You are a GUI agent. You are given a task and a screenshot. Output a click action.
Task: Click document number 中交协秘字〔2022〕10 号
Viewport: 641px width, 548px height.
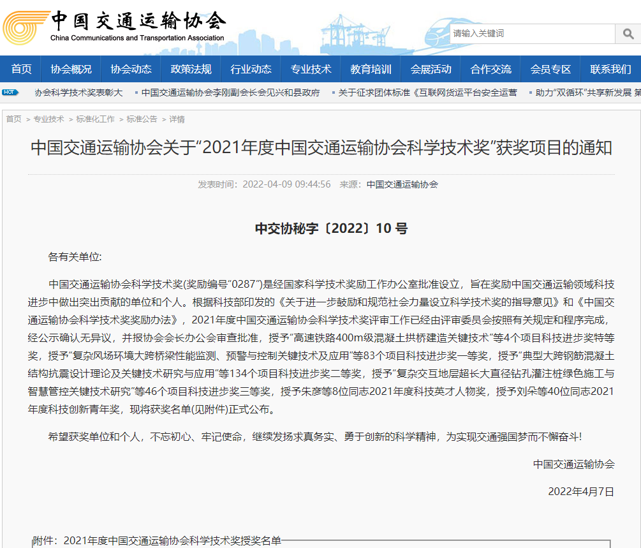[x=331, y=228]
